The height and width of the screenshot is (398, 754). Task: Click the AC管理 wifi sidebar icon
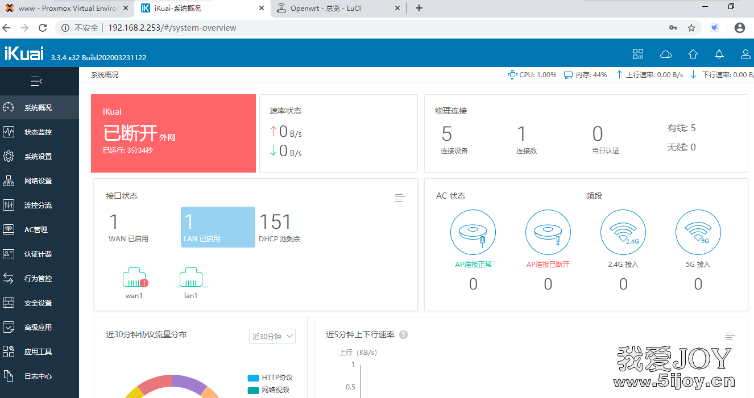tap(9, 229)
